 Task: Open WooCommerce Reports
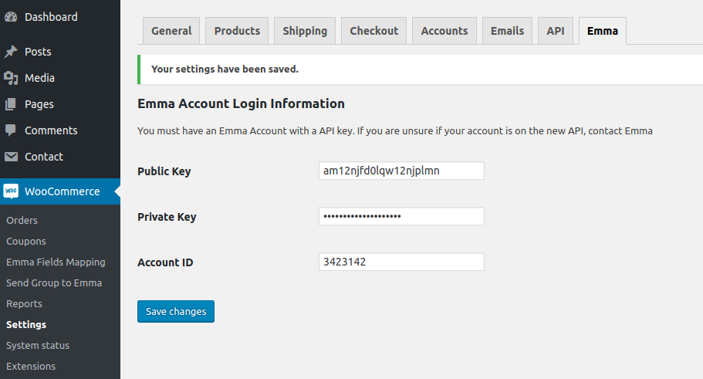coord(24,303)
